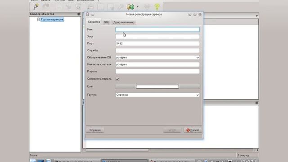The width and height of the screenshot is (288, 162).
Task: Open the dropdown arrow above the right pane
Action: (256, 16)
